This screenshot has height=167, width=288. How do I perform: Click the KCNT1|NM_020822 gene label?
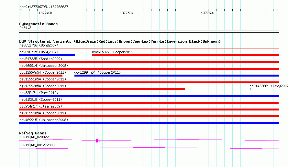coord(34,137)
